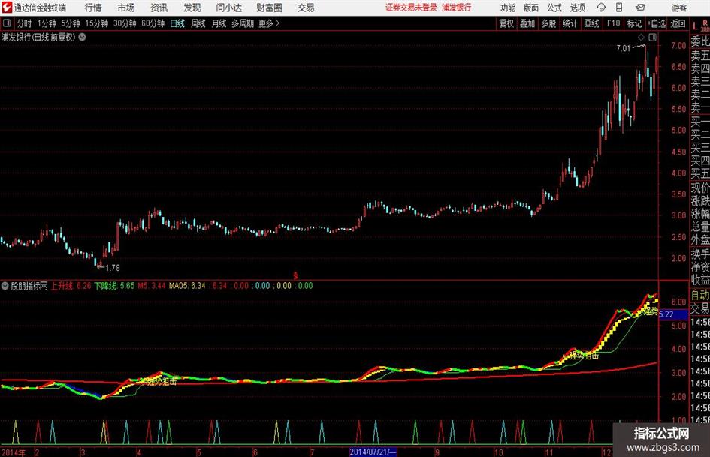
Task: Click the M5: 3.44 indicator value
Action: click(x=152, y=286)
